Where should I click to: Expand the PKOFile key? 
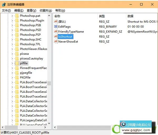click(12, 78)
